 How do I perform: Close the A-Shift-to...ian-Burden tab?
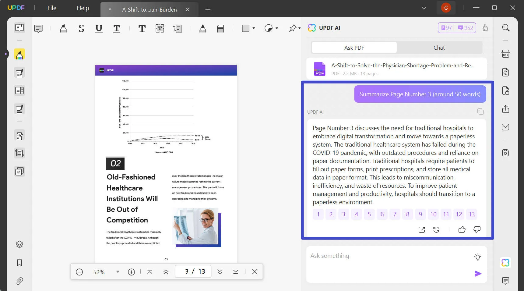188,9
